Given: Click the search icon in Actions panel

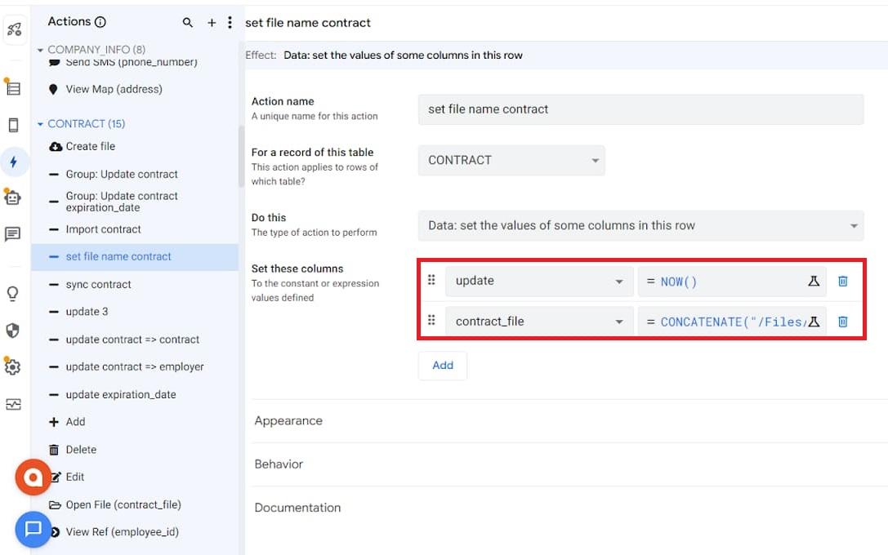Looking at the screenshot, I should [x=188, y=23].
